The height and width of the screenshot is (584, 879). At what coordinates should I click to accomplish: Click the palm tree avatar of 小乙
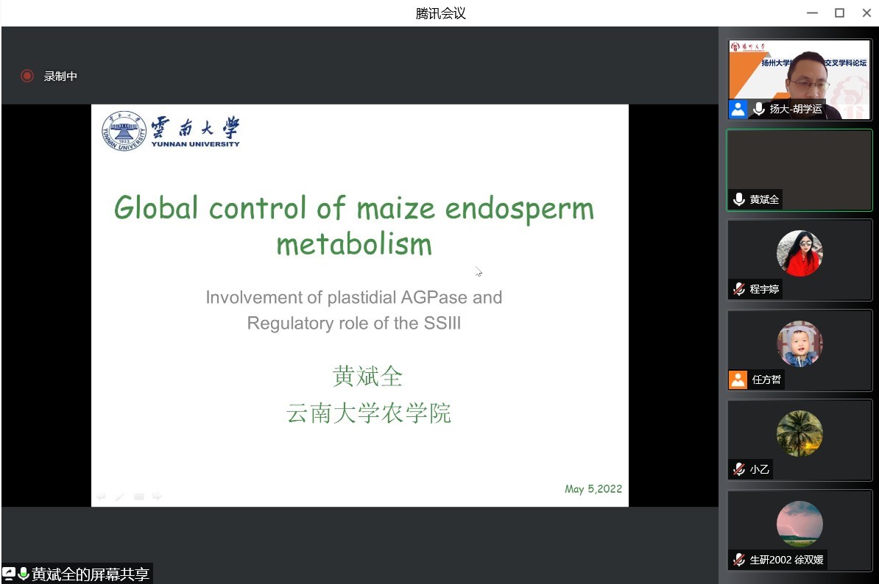799,433
